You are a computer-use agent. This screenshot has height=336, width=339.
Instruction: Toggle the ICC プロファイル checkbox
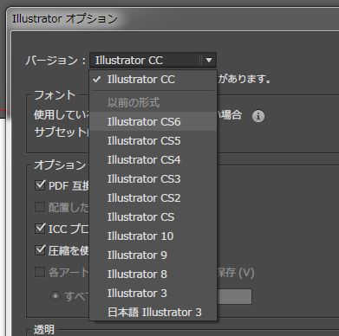coord(40,229)
